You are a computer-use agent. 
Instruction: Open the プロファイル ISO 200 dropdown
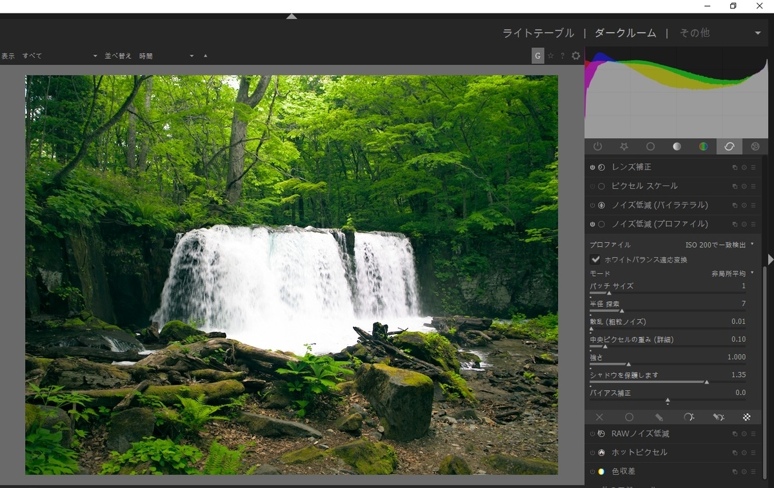tap(671, 245)
